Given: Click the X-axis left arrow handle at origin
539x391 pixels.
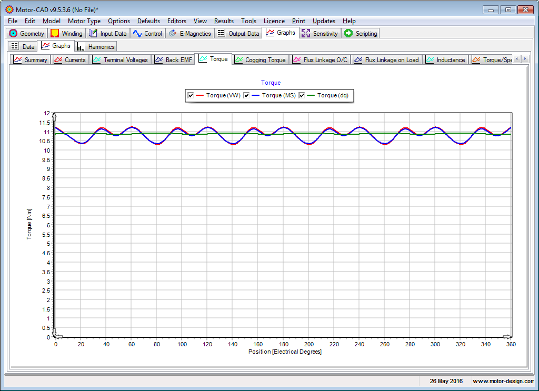Looking at the screenshot, I should point(59,337).
